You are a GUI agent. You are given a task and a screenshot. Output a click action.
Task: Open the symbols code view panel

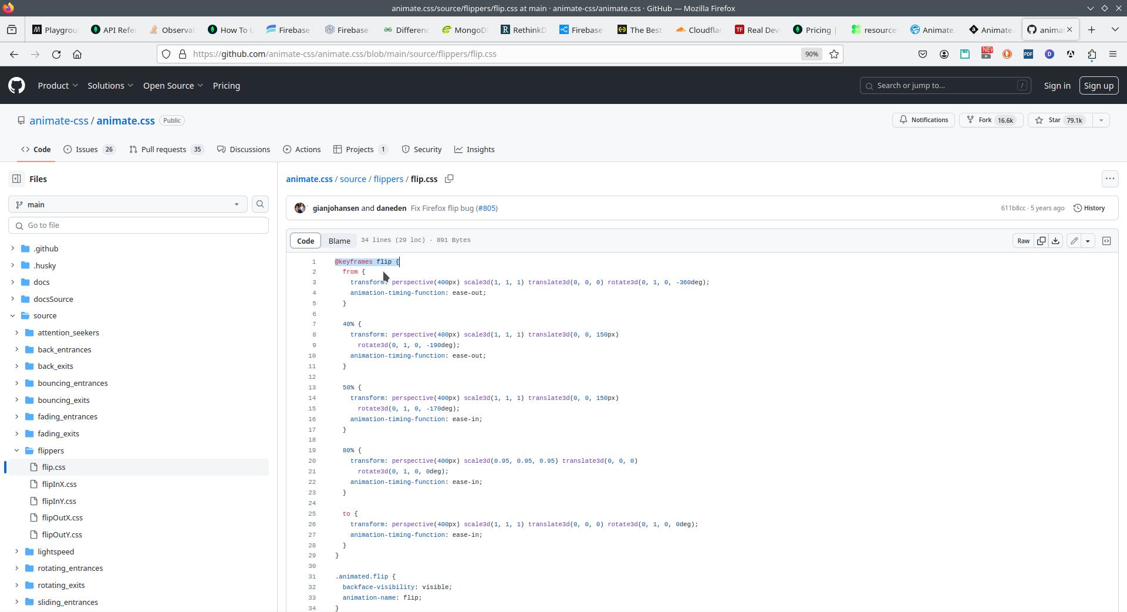1107,241
